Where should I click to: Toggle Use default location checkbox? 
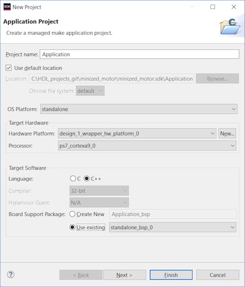point(8,68)
